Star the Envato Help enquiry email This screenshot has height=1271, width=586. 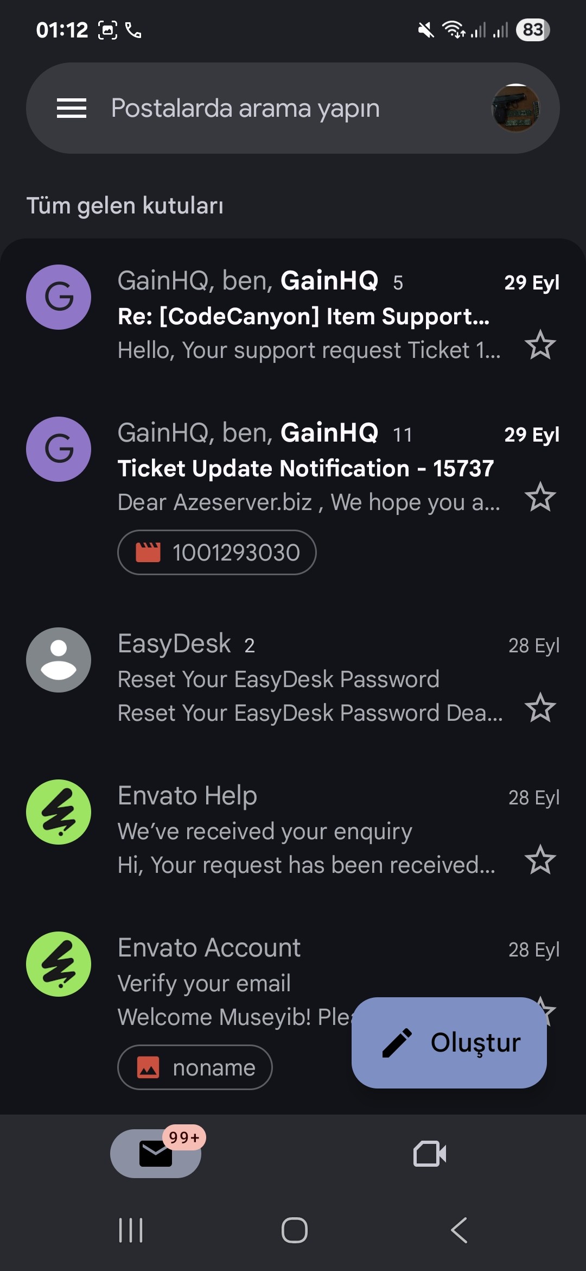(540, 860)
